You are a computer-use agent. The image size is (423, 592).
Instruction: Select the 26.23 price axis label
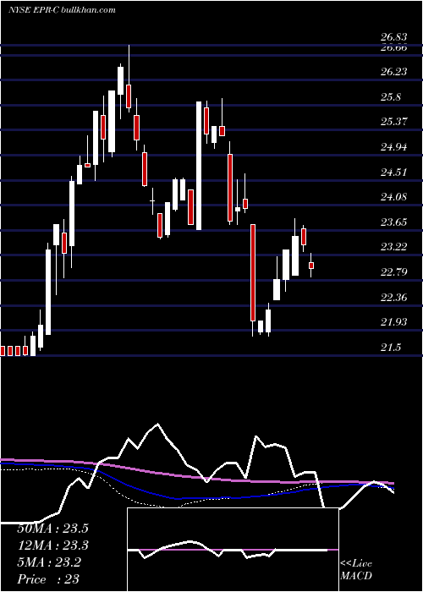(393, 72)
